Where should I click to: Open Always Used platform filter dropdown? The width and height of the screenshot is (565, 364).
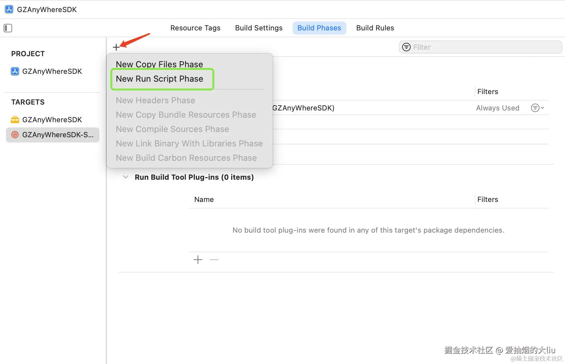538,108
